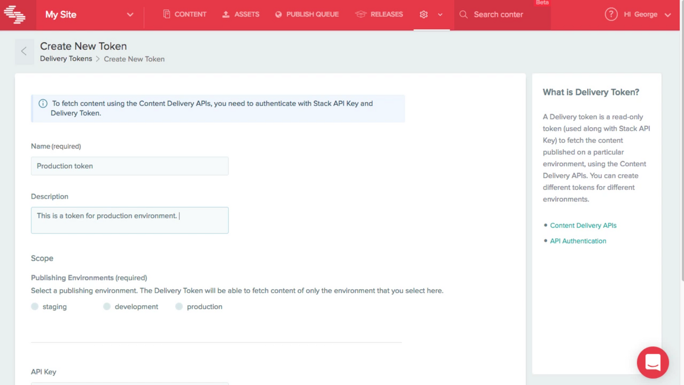Open the Hi George user menu

tap(647, 14)
